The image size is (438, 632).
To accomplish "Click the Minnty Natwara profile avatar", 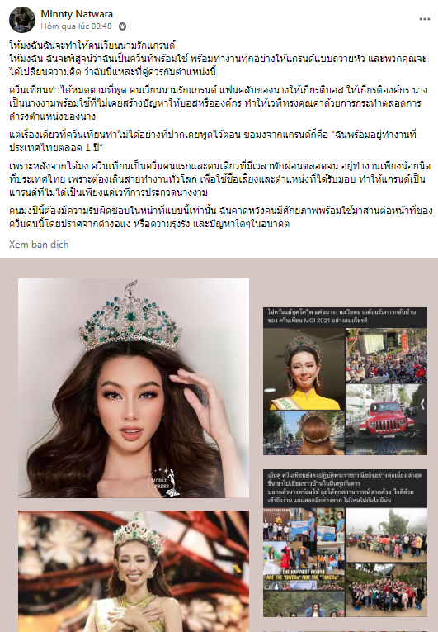I will click(x=22, y=19).
